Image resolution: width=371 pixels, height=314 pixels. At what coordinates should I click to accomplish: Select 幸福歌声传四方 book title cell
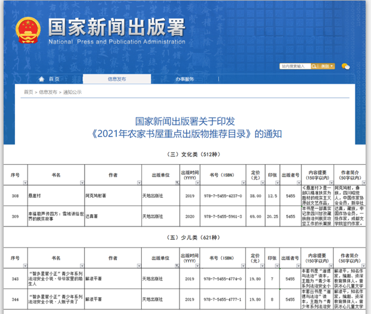tap(56, 216)
